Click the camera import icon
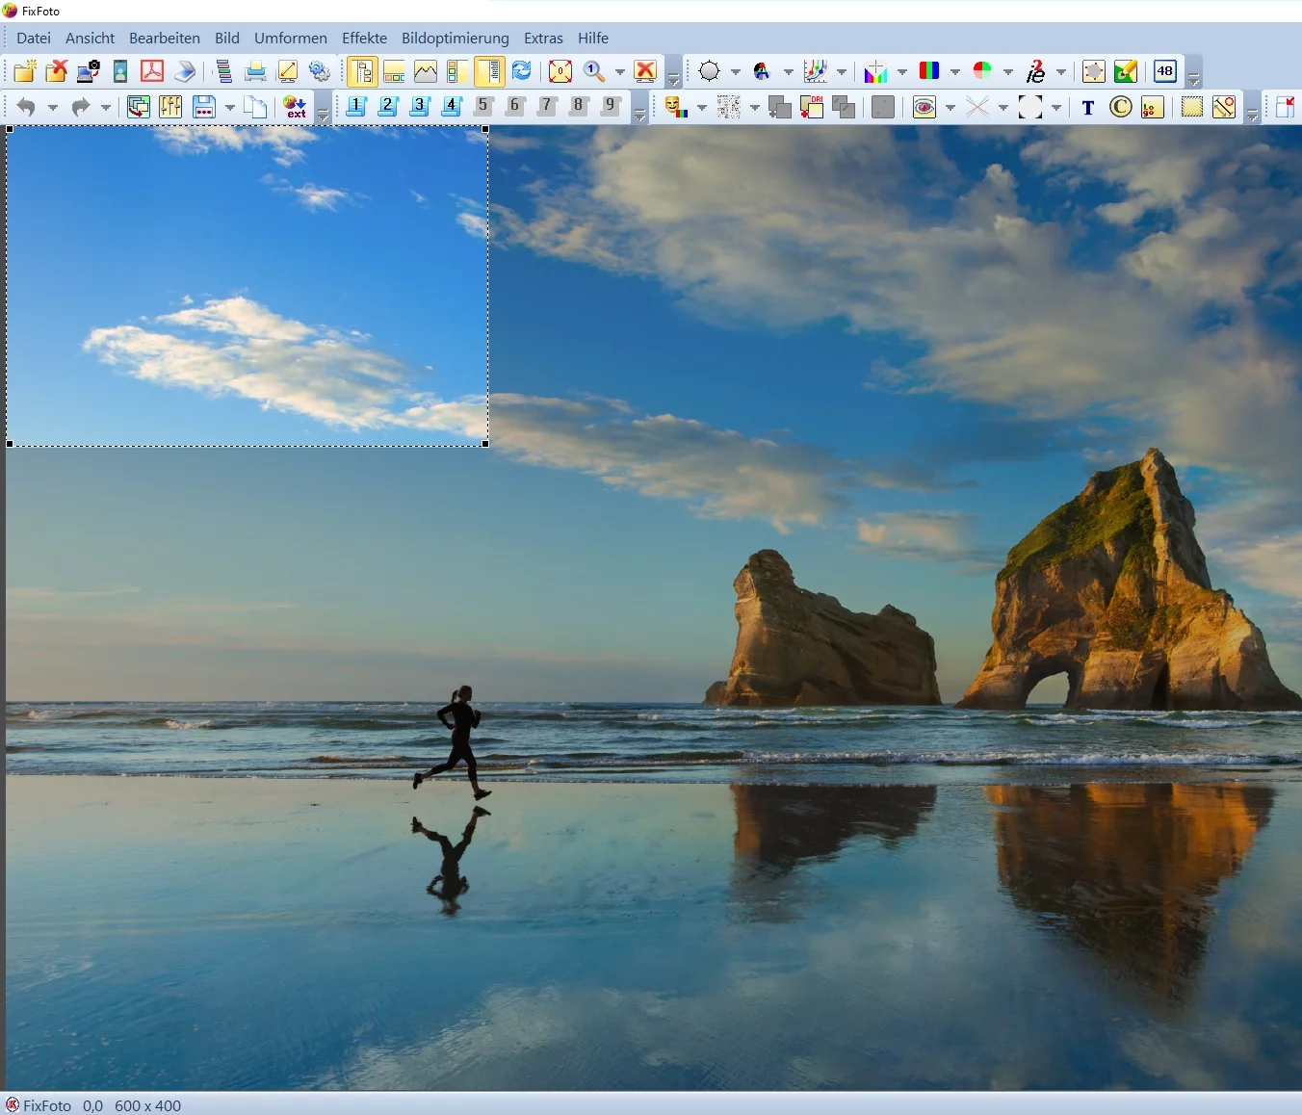Viewport: 1302px width, 1115px height. coord(89,71)
